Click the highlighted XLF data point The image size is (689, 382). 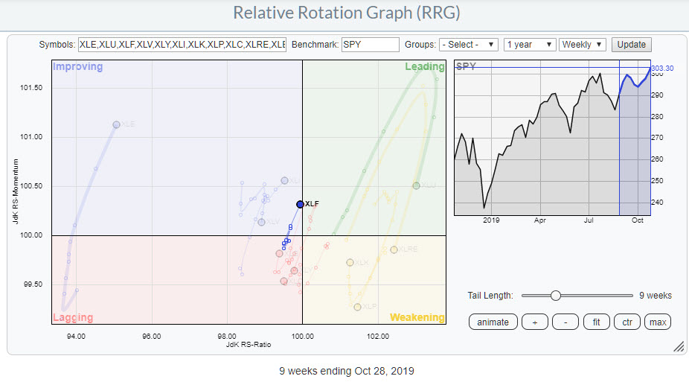click(300, 204)
